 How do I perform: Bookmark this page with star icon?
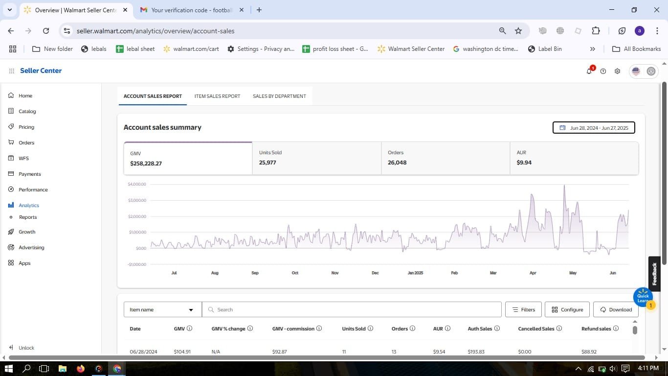click(x=518, y=31)
